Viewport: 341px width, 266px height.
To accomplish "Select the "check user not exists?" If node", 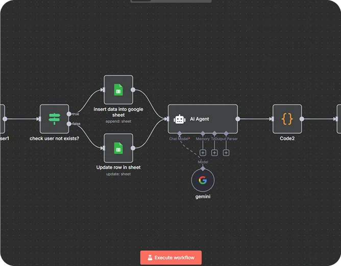I will pos(54,119).
